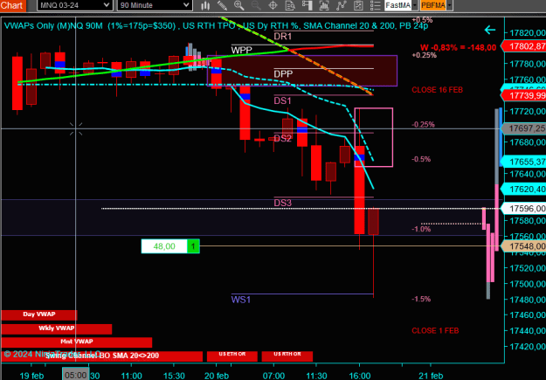Screen dimensions: 546x380
Task: Click the DR1 pivot label
Action: coord(283,36)
